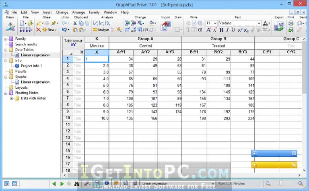
Task: Toggle Italic text formatting
Action: [x=227, y=30]
